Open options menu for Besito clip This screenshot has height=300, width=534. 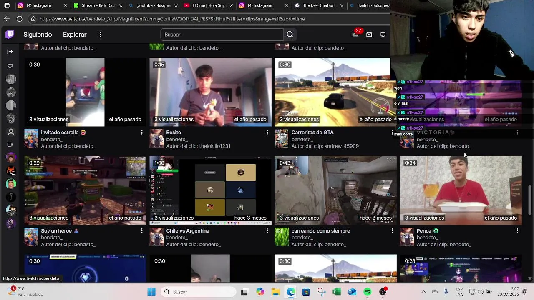coord(267,132)
